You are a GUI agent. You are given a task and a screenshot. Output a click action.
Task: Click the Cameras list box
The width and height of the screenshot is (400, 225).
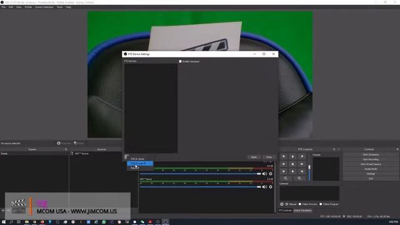[309, 193]
